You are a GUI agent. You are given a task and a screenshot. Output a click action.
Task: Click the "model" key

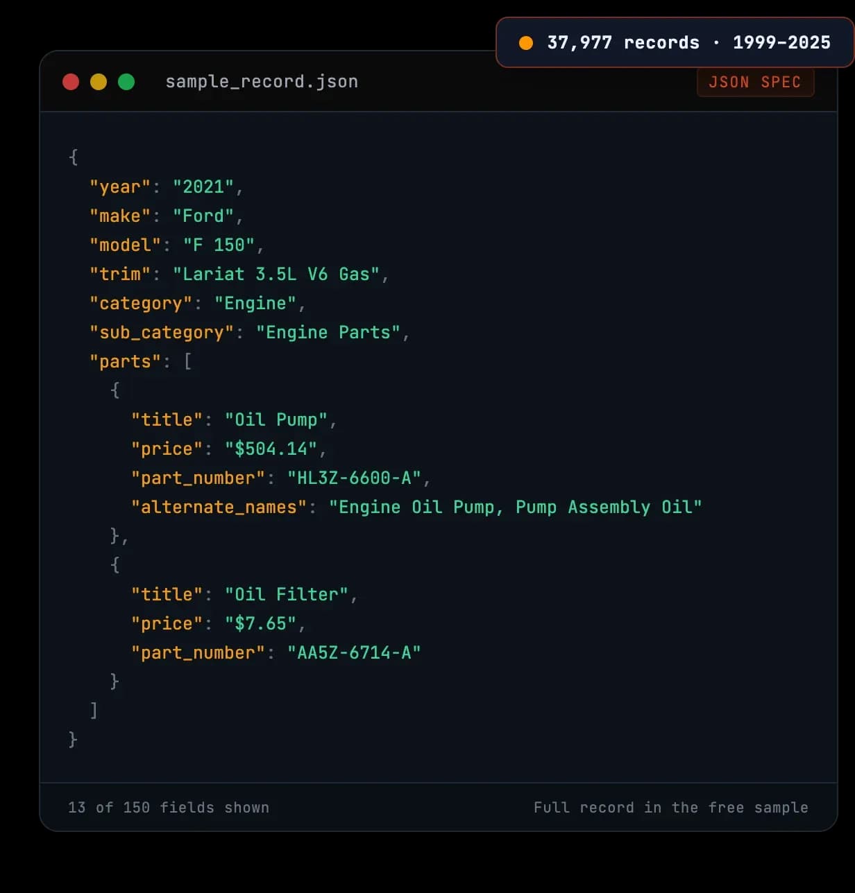pos(125,245)
